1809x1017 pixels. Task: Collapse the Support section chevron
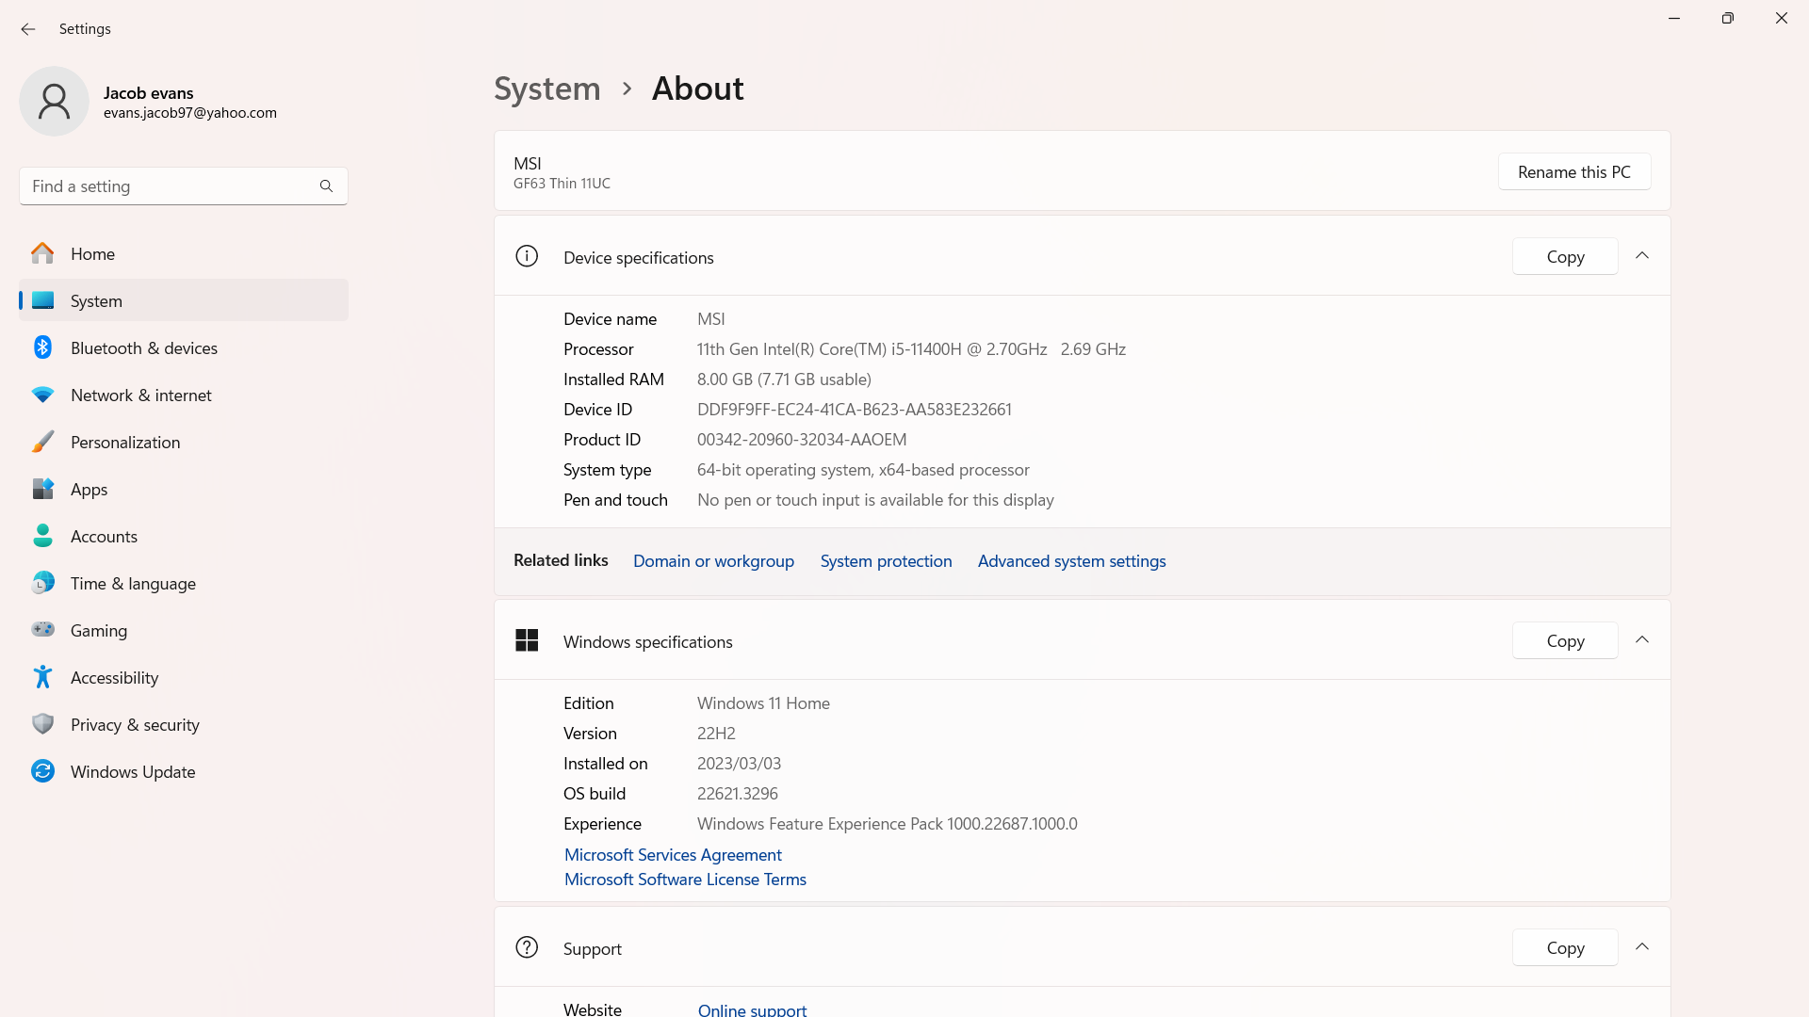[x=1642, y=947]
